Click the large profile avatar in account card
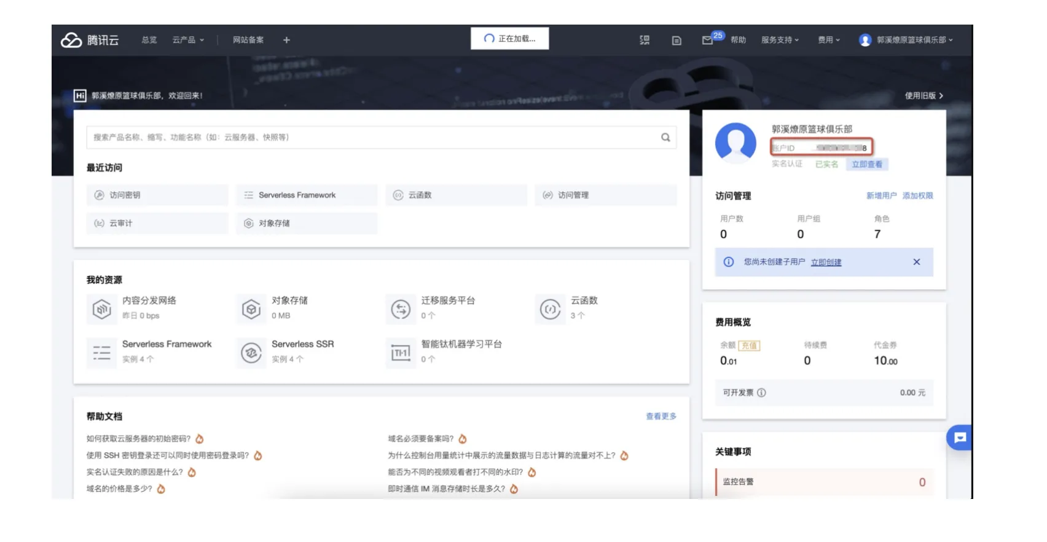1047x542 pixels. tap(735, 143)
